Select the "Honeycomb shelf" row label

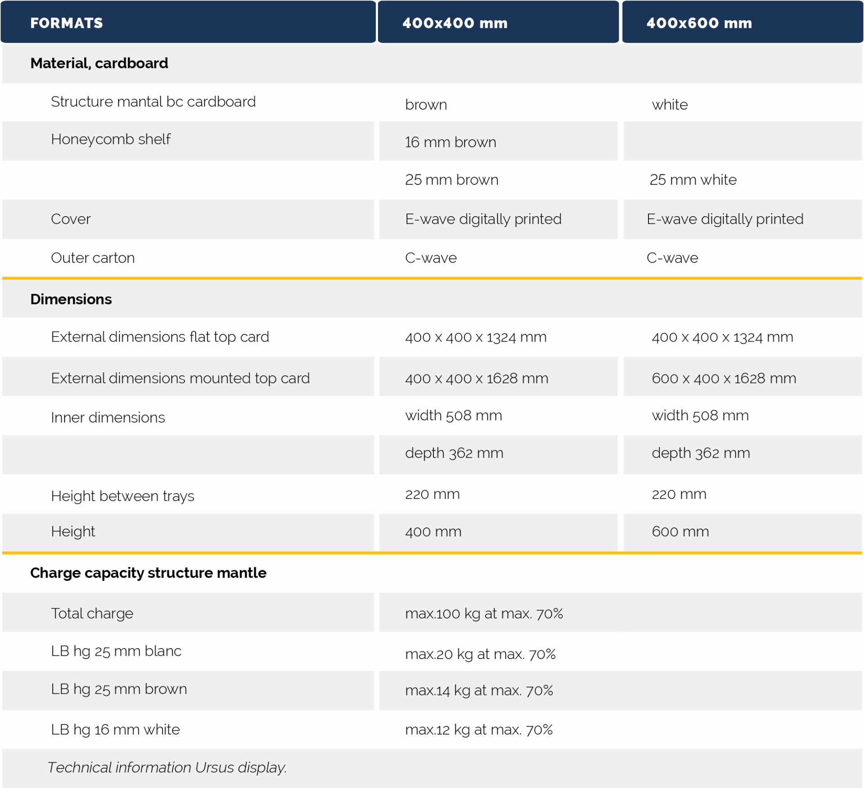111,139
